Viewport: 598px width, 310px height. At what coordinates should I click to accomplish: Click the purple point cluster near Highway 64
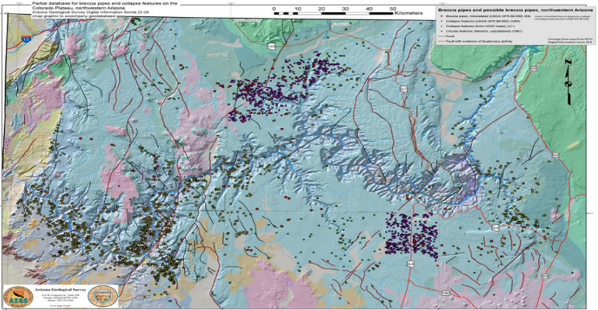tap(412, 232)
